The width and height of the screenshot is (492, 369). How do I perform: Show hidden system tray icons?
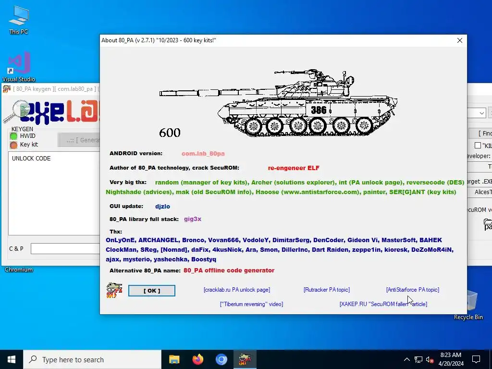click(x=406, y=359)
